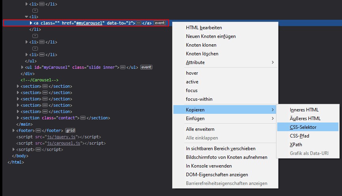342x196 pixels.
Task: Choose HTML bearbeiten from the context menu
Action: tap(225, 28)
